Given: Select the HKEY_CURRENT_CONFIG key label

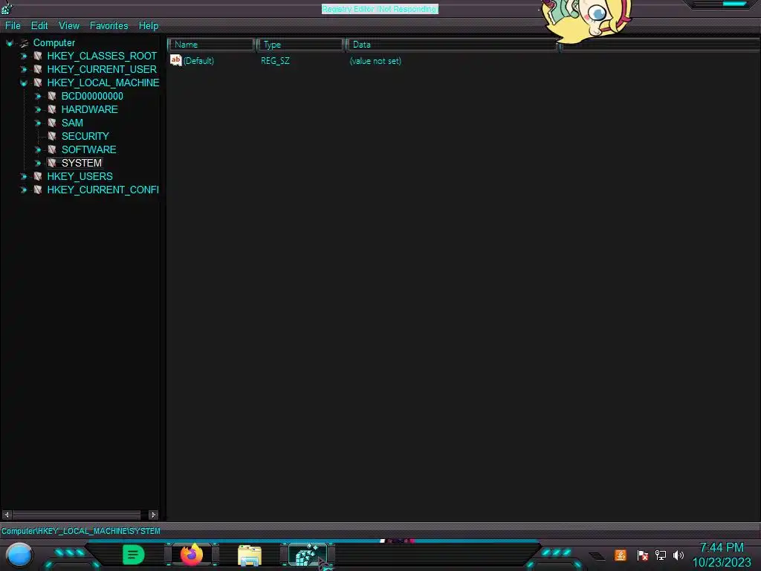Looking at the screenshot, I should [103, 190].
